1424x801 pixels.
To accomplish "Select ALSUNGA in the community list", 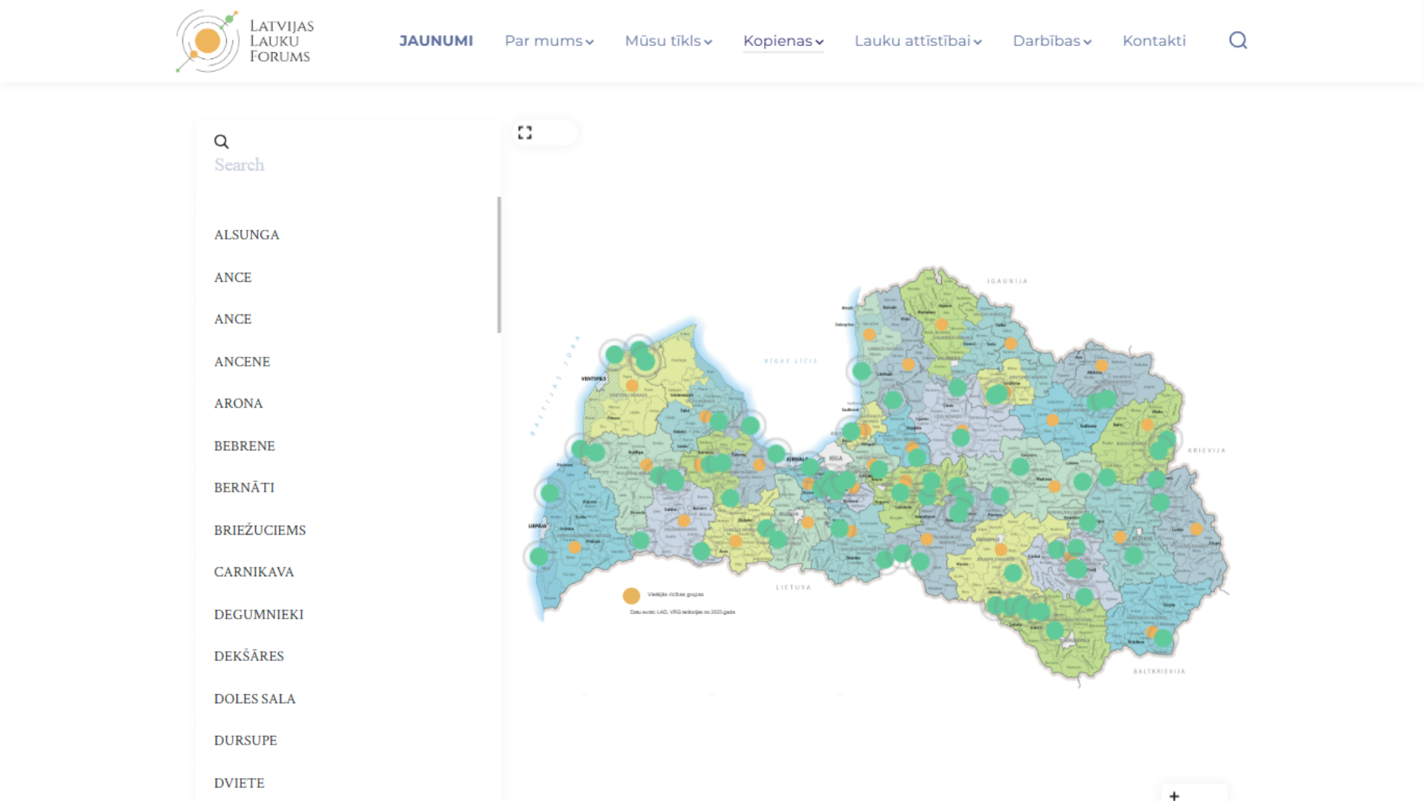I will pos(247,235).
